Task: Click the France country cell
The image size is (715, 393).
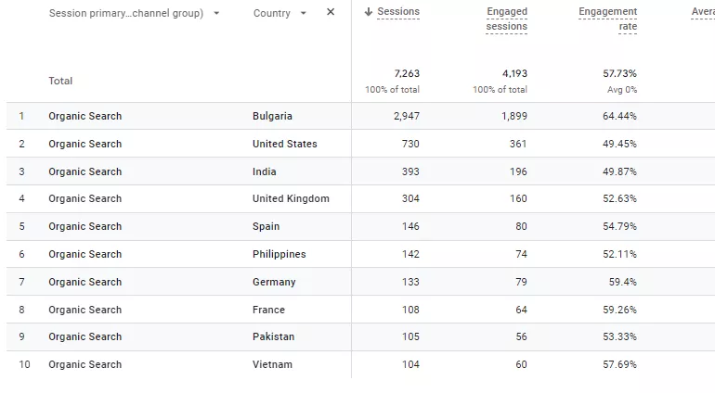Action: tap(268, 310)
